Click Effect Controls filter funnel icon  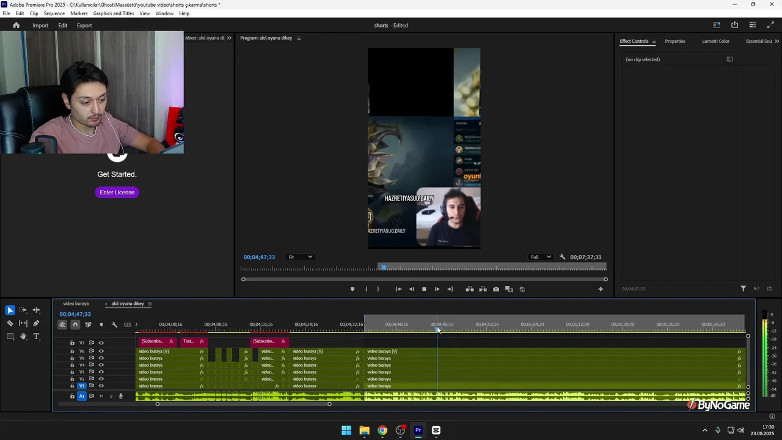744,288
